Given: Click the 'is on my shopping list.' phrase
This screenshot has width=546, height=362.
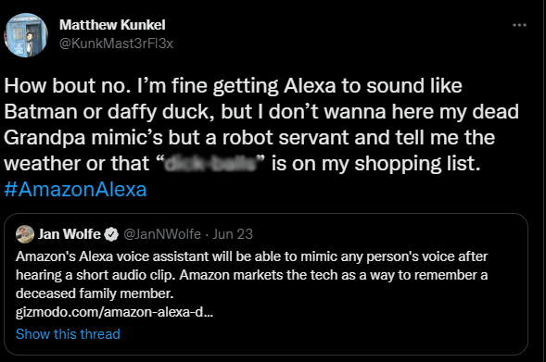Looking at the screenshot, I should click(375, 164).
